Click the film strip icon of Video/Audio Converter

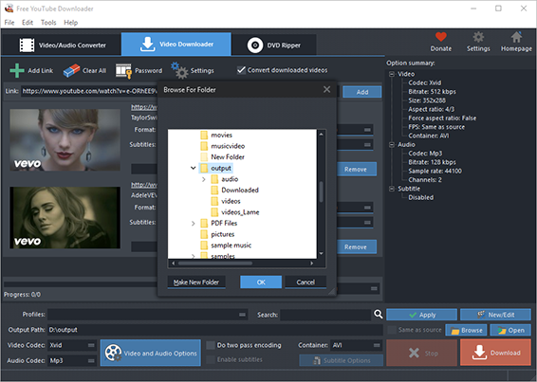pyautogui.click(x=28, y=45)
